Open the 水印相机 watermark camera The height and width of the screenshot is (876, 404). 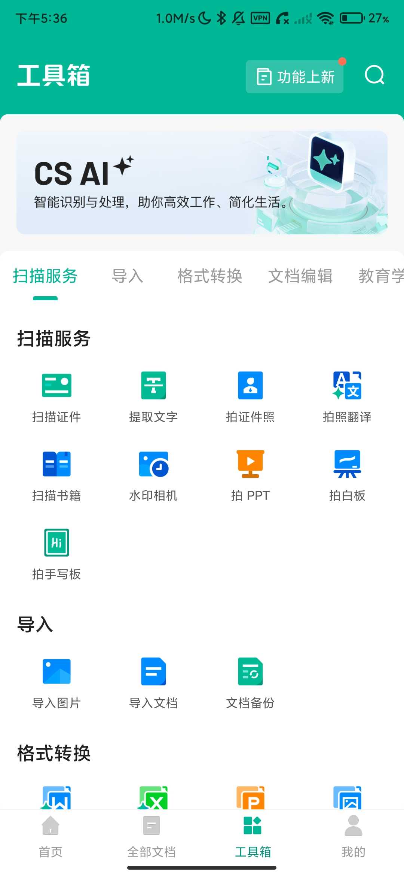coord(153,476)
